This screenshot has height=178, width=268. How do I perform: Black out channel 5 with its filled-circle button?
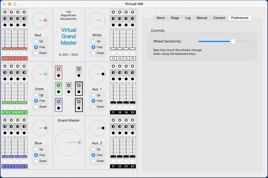[5, 79]
